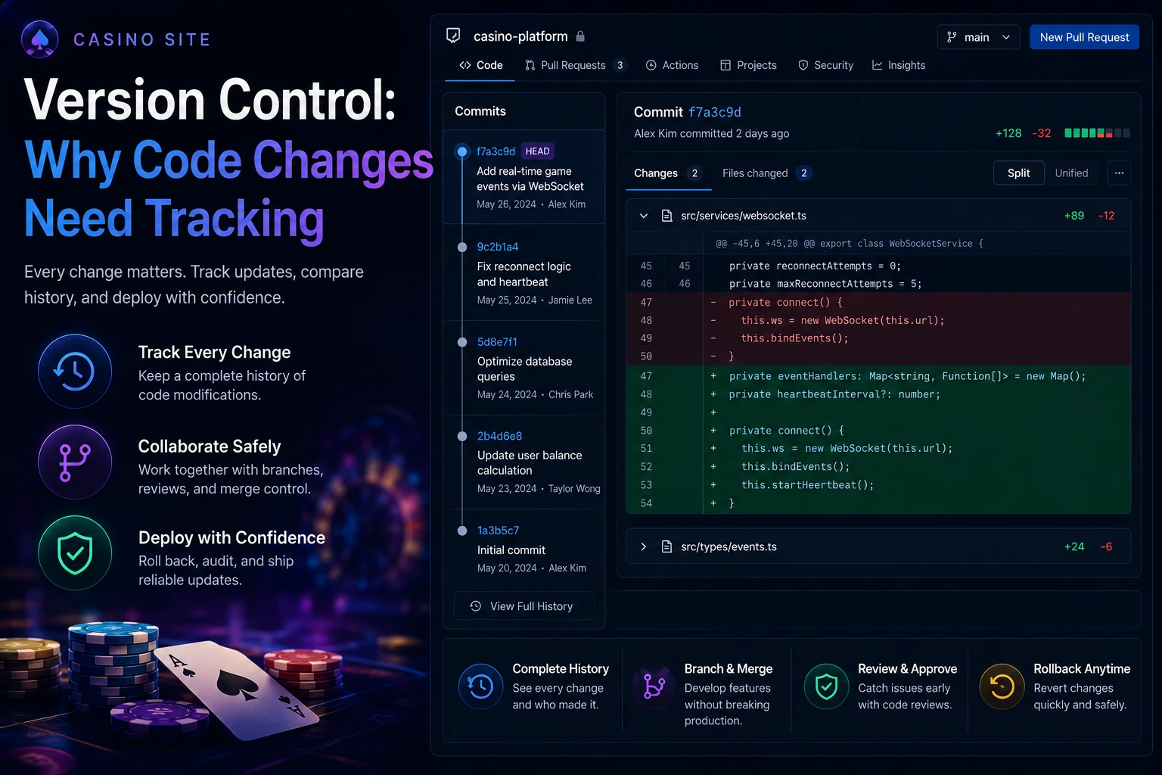This screenshot has width=1162, height=775.
Task: Switch to the Security tab
Action: [825, 65]
